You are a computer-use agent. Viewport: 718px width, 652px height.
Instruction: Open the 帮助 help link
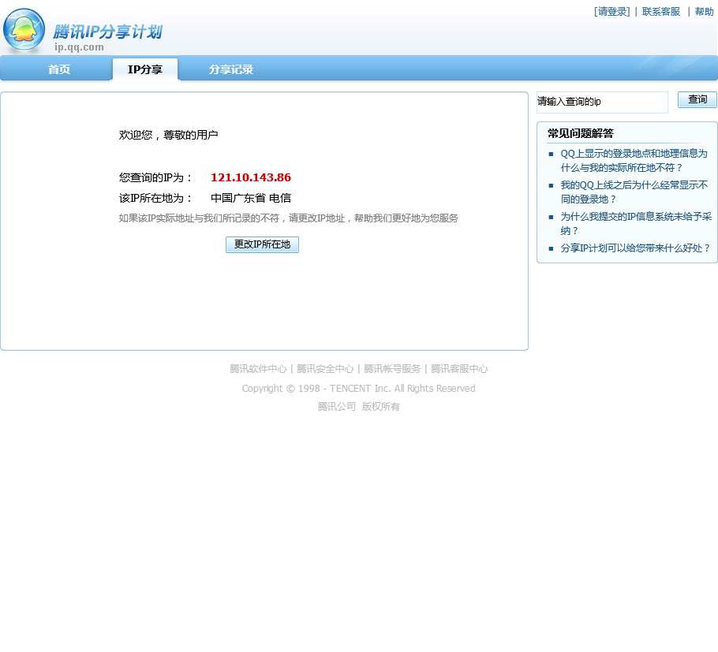[704, 12]
